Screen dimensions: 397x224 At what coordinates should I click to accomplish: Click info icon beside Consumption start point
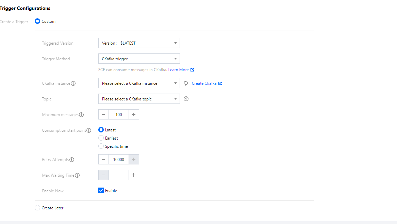point(89,130)
